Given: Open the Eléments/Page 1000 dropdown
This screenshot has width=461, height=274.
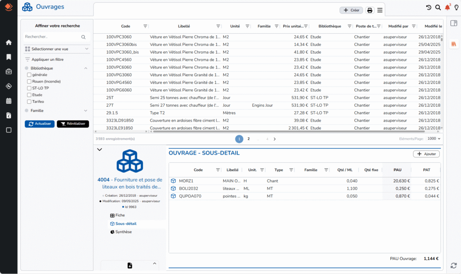Looking at the screenshot, I should tap(434, 139).
